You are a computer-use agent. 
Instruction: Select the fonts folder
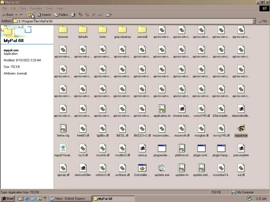103,32
